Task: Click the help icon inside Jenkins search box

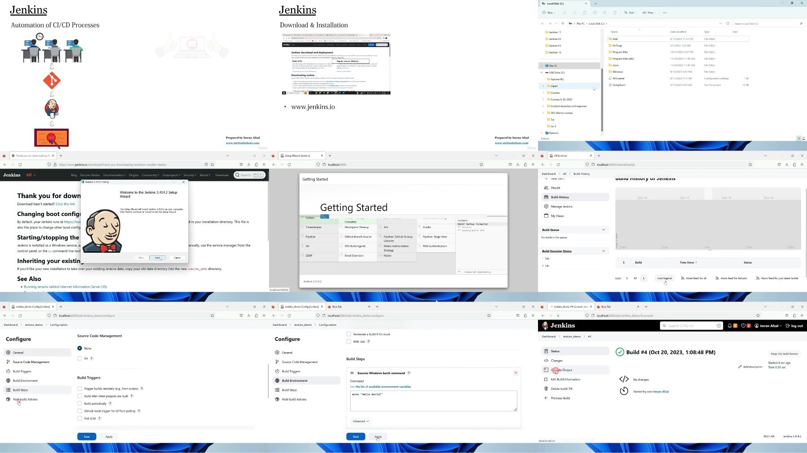Action: 719,326
